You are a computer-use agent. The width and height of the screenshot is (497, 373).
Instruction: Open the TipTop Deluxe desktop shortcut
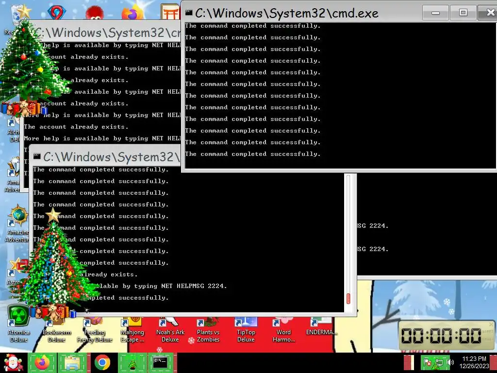tap(246, 330)
